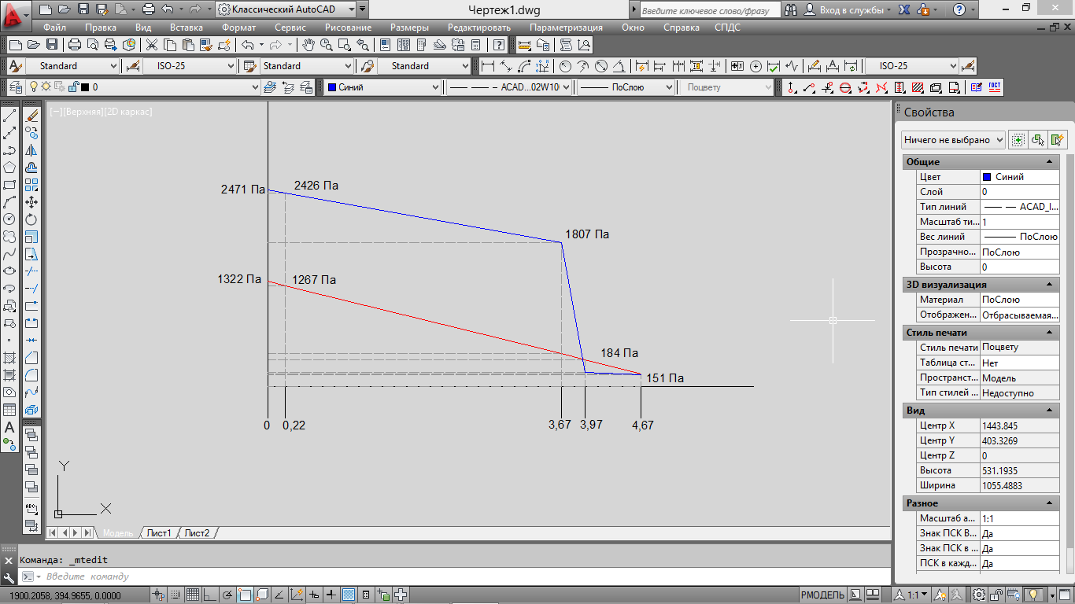Click the blue swatch in color dropdown toolbar
Screen dimensions: 1075x604
(x=332, y=87)
